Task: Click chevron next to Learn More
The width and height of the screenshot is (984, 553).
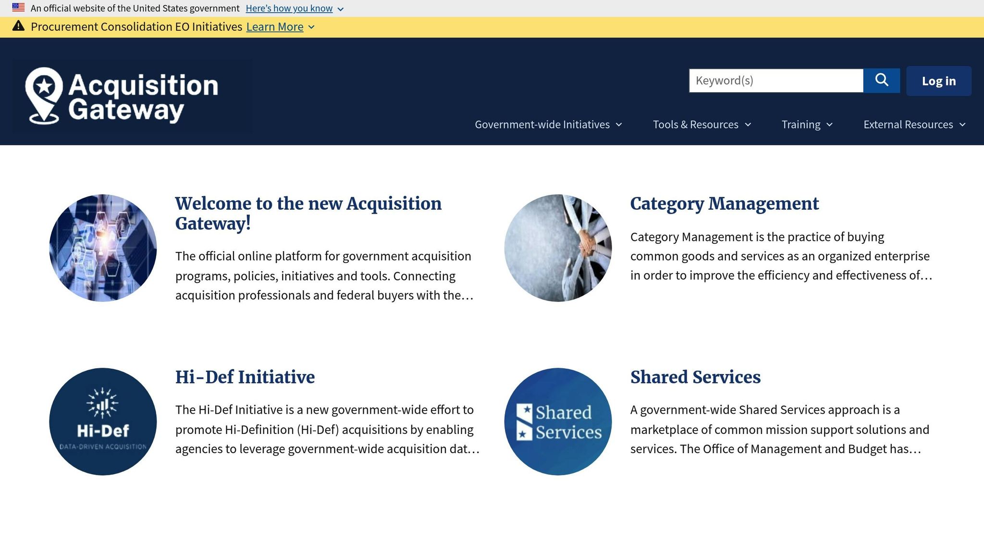Action: 311,27
